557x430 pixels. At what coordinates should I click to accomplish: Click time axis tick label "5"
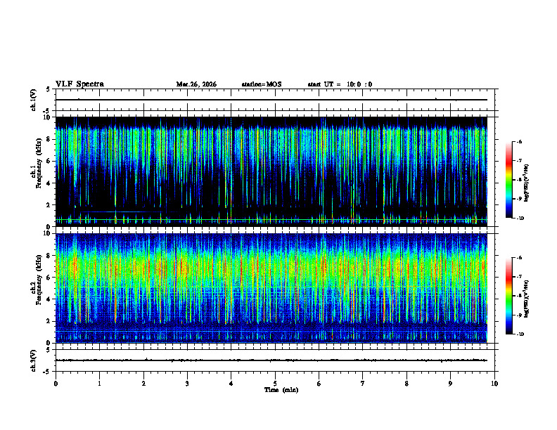tap(275, 384)
